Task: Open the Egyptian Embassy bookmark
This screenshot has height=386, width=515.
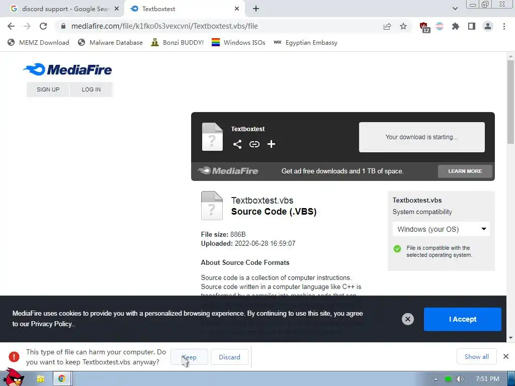Action: 305,42
